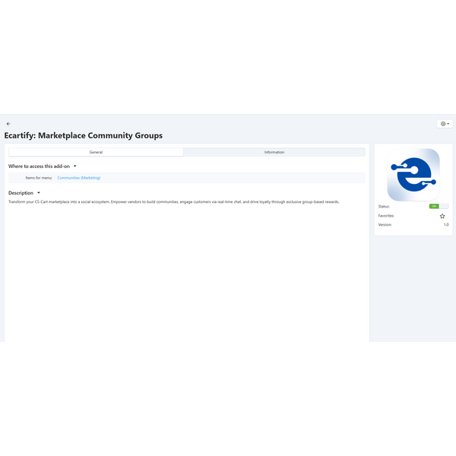
Task: Click the caret beside the gear icon
Action: point(448,124)
